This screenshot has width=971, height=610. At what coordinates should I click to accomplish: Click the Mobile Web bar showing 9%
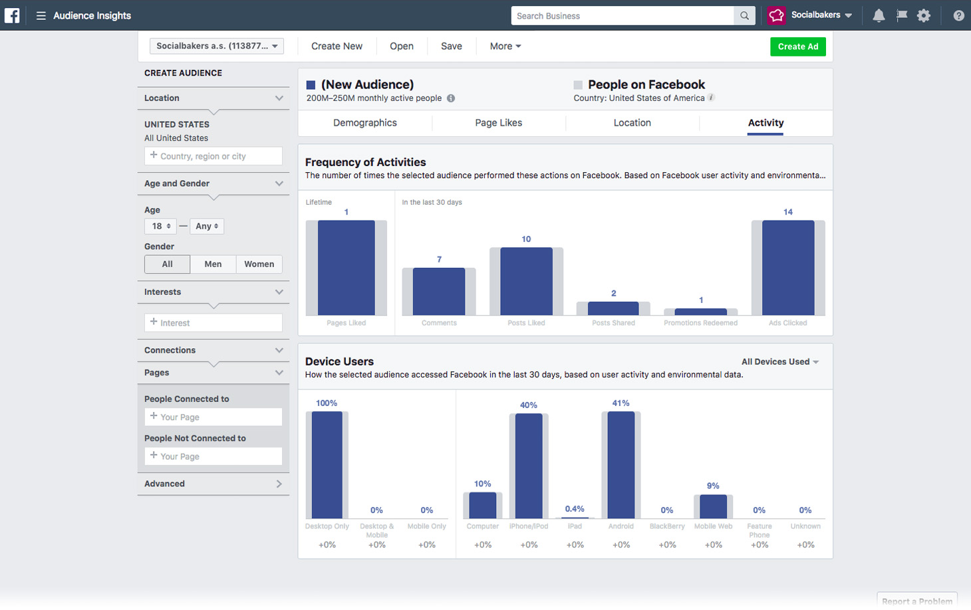(x=713, y=507)
